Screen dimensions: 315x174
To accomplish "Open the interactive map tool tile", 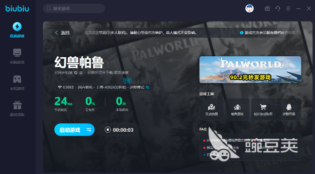I will coord(211,109).
